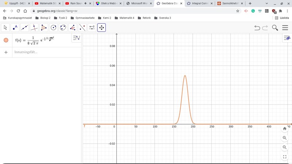Image resolution: width=292 pixels, height=164 pixels.
Task: Toggle visibility of function f(x)
Action: pos(6,40)
